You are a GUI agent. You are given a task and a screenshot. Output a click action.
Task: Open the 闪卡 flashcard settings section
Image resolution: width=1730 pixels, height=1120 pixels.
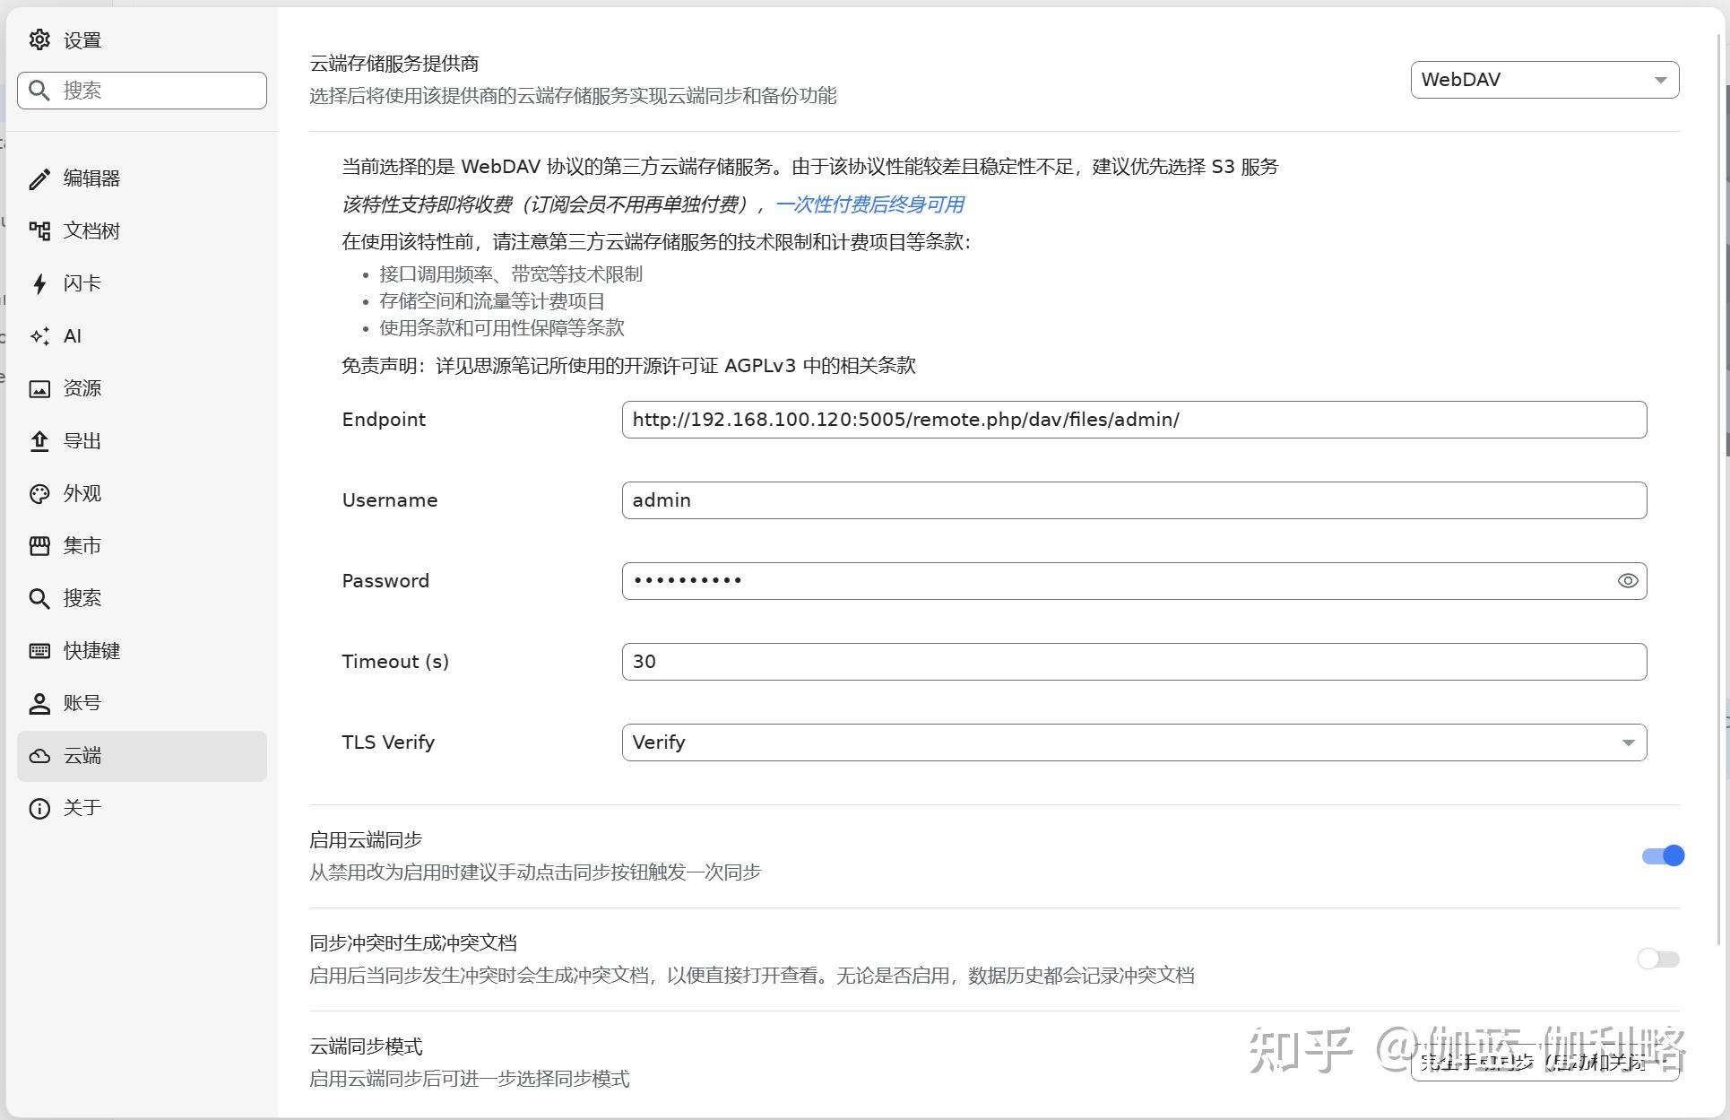pos(39,283)
